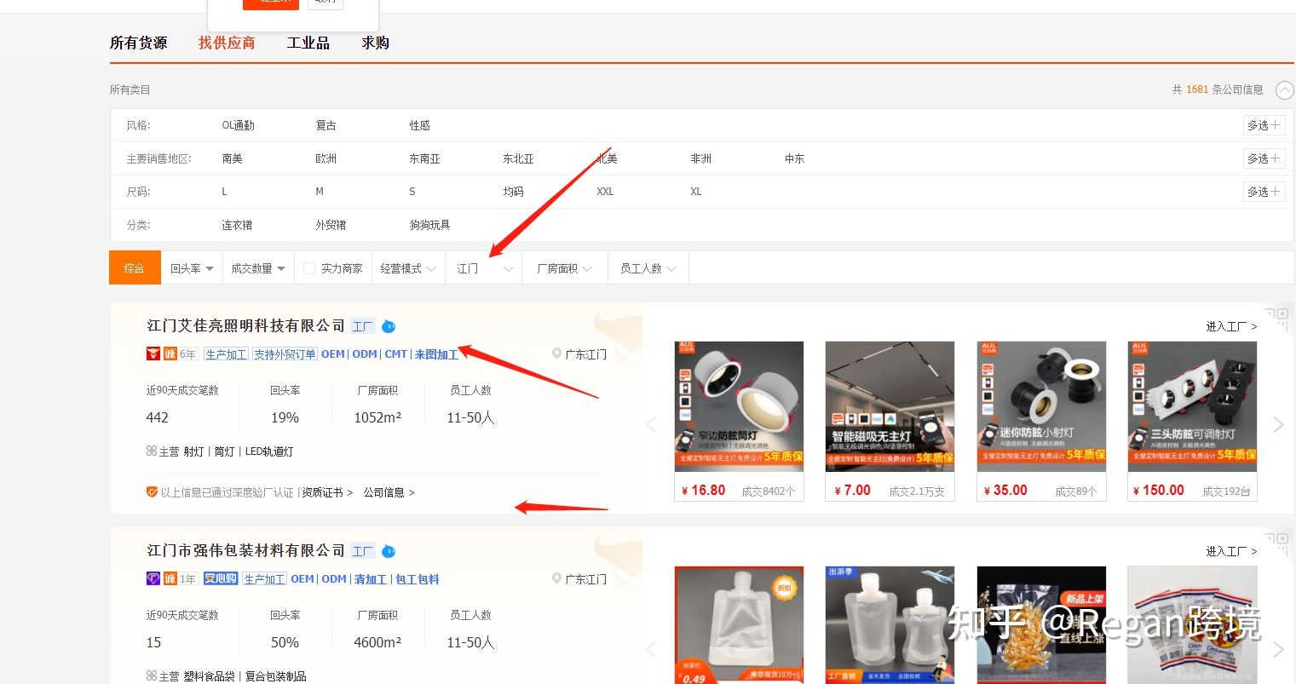This screenshot has height=684, width=1296.
Task: Sort suppliers by 成交数量
Action: [258, 268]
